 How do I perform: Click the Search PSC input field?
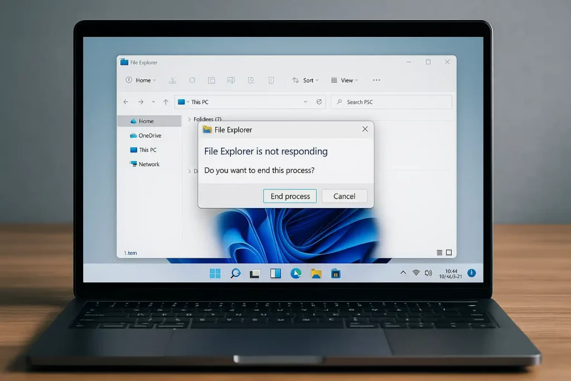pyautogui.click(x=390, y=102)
